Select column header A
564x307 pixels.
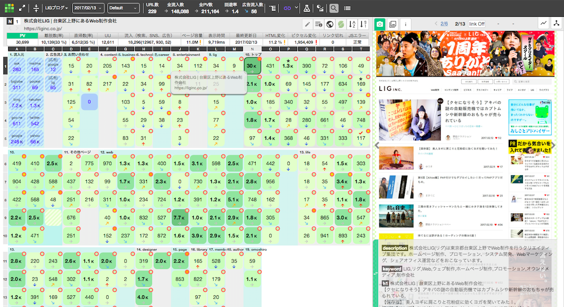tap(17, 49)
